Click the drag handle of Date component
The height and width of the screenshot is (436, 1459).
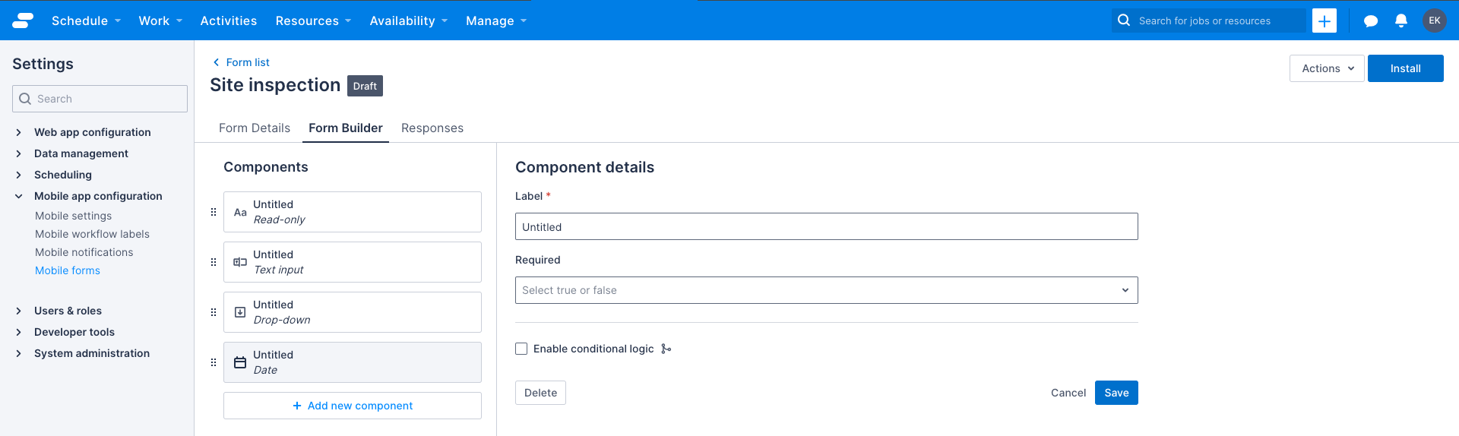tap(214, 362)
